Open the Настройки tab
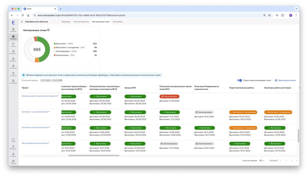The image size is (308, 177). pyautogui.click(x=117, y=22)
